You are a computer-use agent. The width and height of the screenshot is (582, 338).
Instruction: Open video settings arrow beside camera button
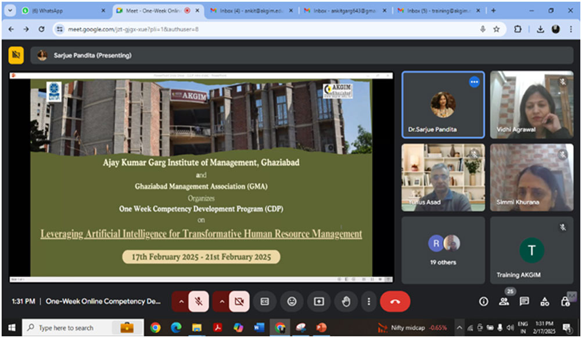click(222, 301)
